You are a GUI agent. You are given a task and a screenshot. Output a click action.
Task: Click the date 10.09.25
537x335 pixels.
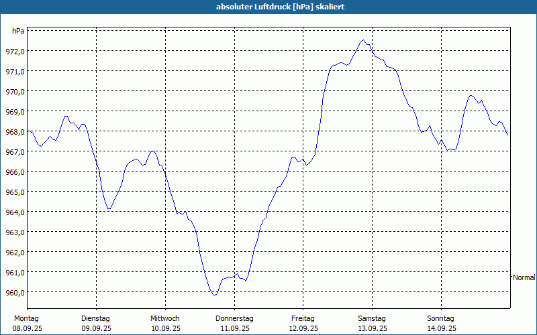tap(166, 328)
